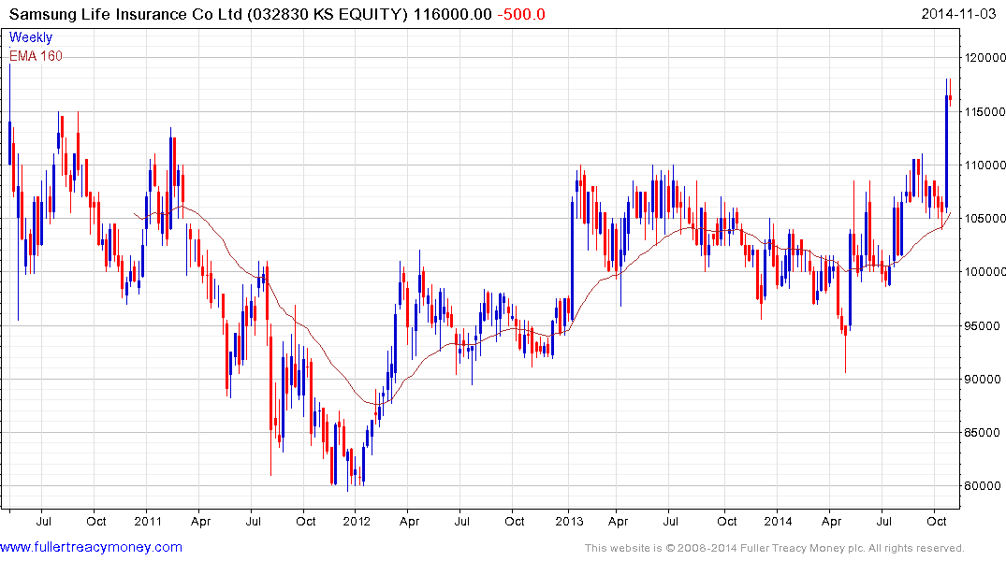Screen dimensions: 1006x561
Task: Click the 80000 price axis label
Action: tap(983, 486)
